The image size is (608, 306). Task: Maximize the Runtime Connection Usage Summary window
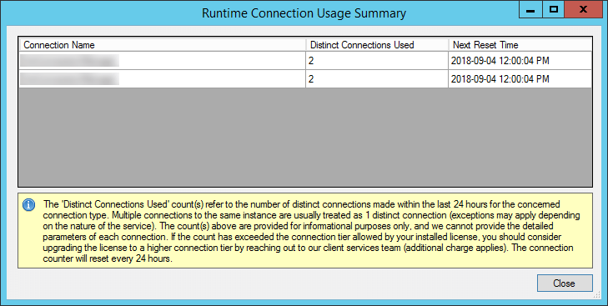coord(553,10)
